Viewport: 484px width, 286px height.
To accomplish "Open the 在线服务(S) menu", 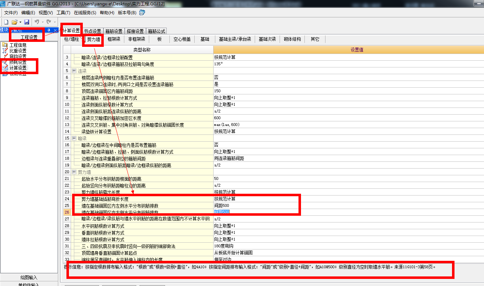I will pos(85,13).
